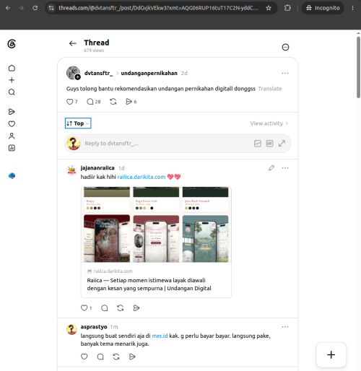The image size is (361, 371).
Task: Share the asprastyo reply
Action: 132,357
